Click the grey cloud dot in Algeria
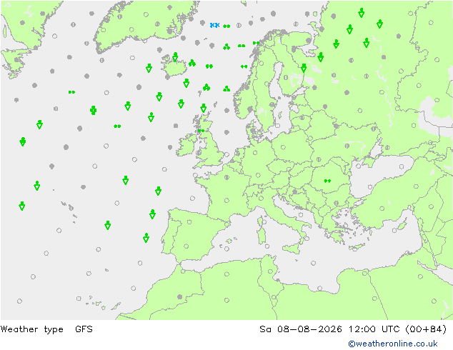This screenshot has height=350, width=453. pos(179,297)
